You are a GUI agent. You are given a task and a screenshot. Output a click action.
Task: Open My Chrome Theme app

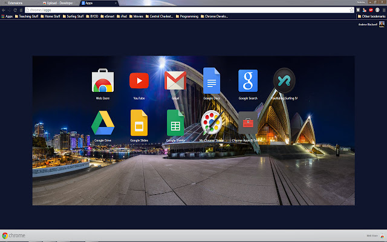212,123
